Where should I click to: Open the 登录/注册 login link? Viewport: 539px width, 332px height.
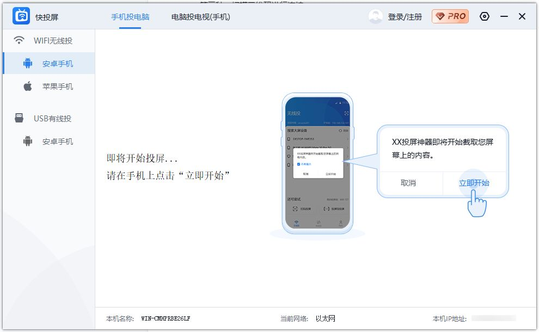click(x=406, y=16)
